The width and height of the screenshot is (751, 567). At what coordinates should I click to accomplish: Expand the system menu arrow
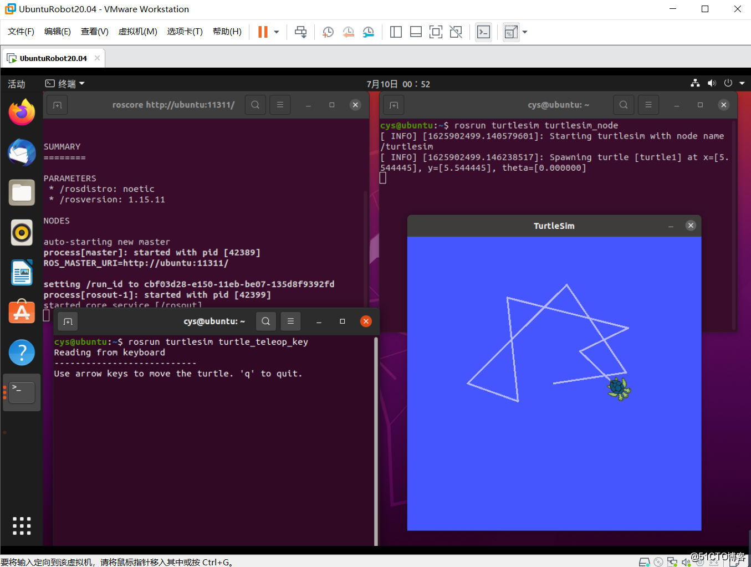tap(742, 84)
